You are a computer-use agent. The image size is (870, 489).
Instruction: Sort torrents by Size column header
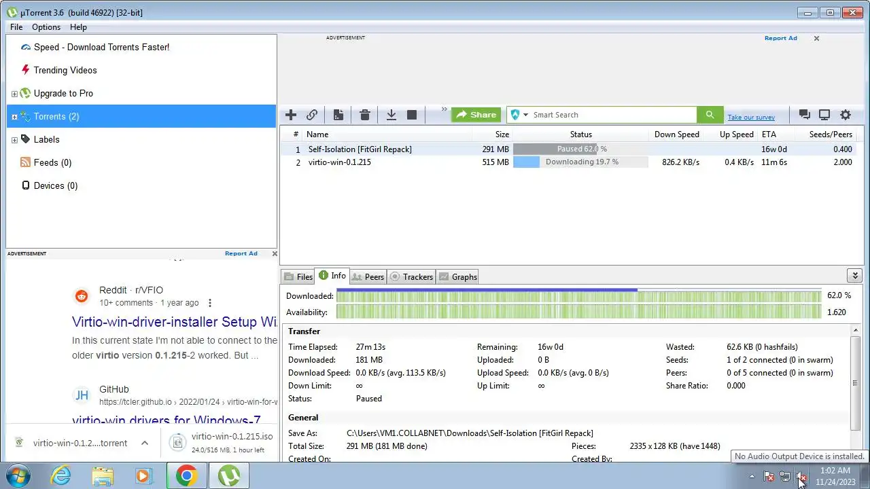pyautogui.click(x=492, y=134)
